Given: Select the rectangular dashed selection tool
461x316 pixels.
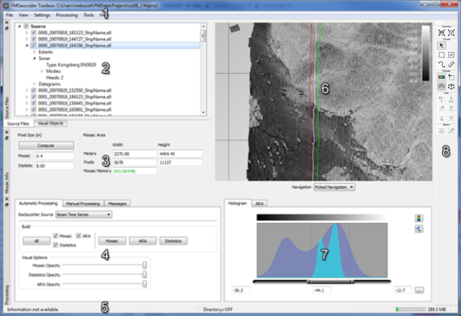Looking at the screenshot, I should (441, 55).
